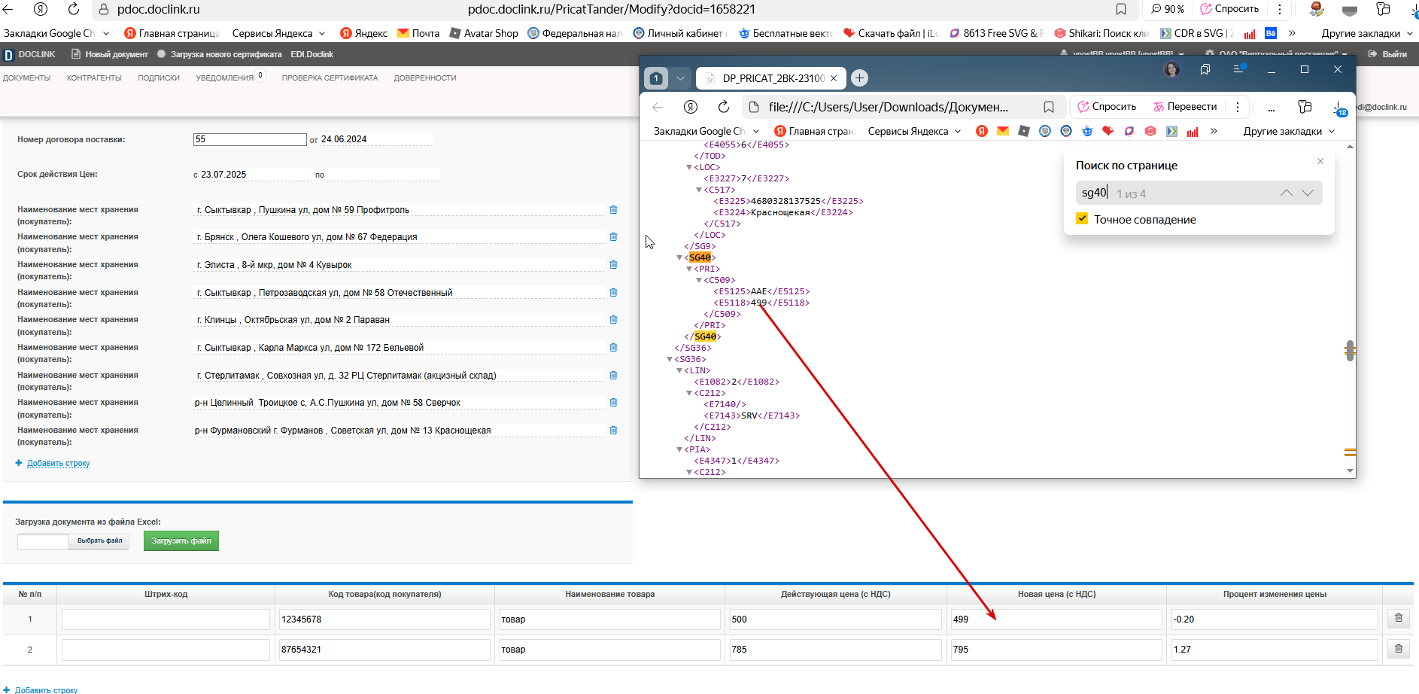1419x694 pixels.
Task: Focus Действующая цена field containing 785
Action: click(x=835, y=649)
